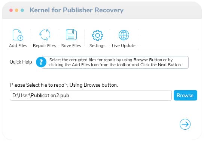This screenshot has width=204, height=142.
Task: Click the file path field with Publication2.pub
Action: pyautogui.click(x=91, y=95)
